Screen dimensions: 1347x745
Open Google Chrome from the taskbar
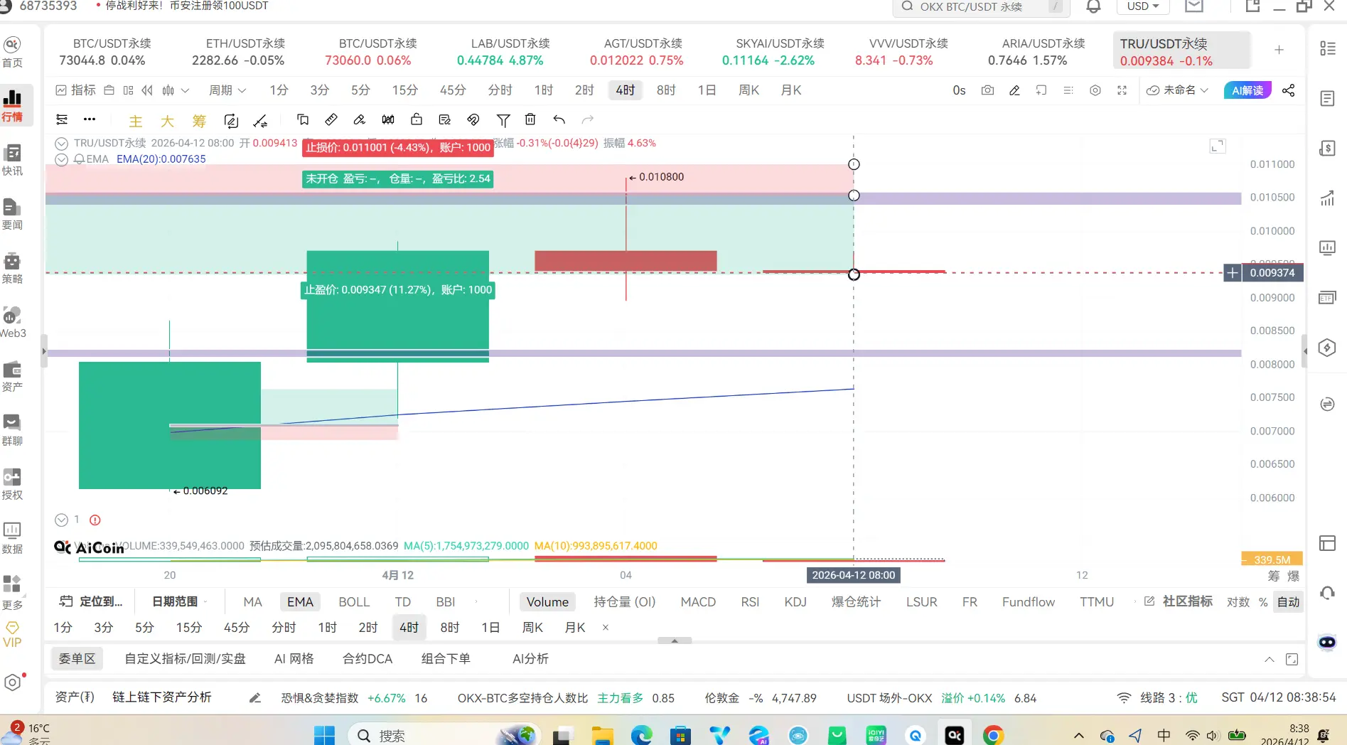[993, 734]
